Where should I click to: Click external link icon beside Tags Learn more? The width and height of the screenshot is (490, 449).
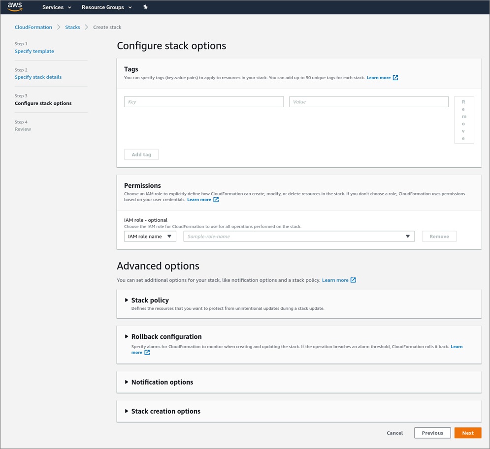tap(395, 78)
